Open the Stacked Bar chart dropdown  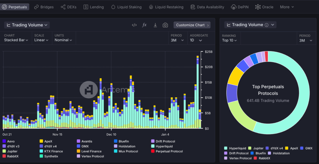point(16,40)
